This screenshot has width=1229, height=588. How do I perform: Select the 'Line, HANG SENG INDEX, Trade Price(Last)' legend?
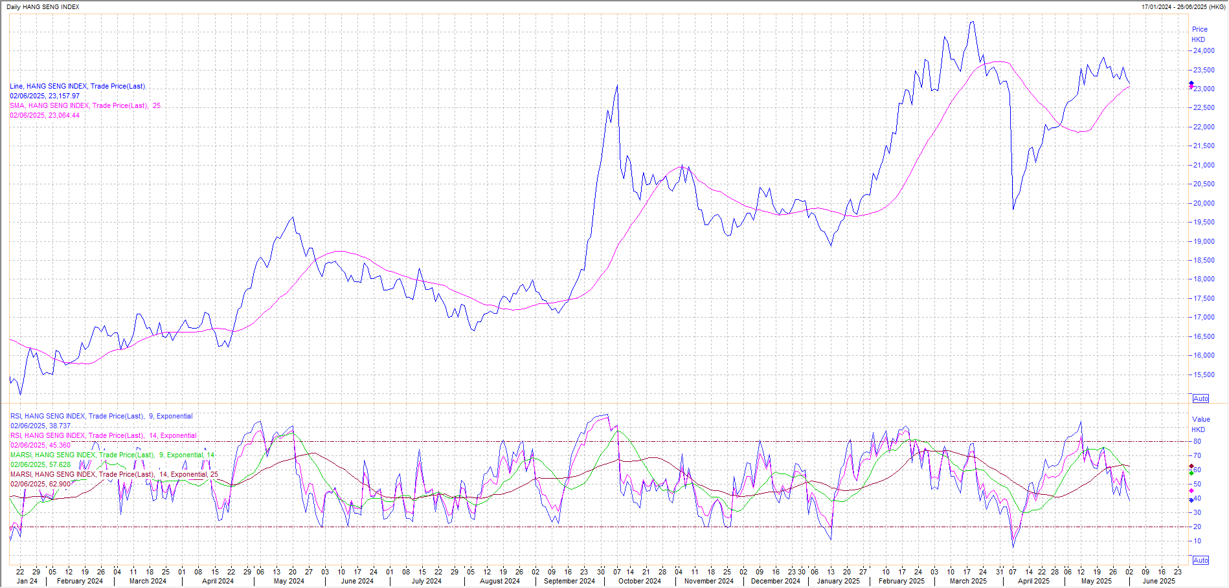click(x=77, y=86)
